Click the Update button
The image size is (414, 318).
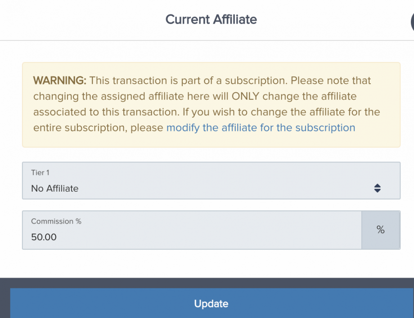point(211,304)
